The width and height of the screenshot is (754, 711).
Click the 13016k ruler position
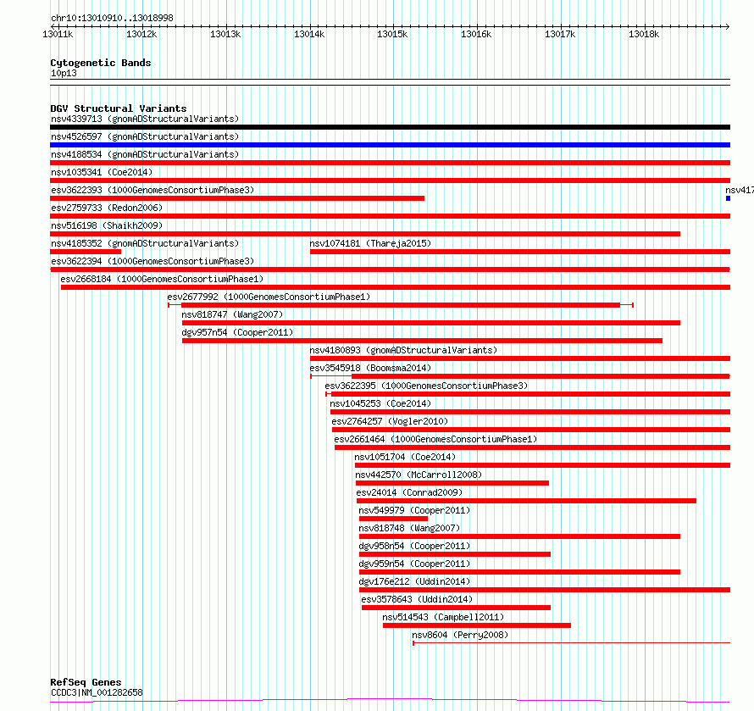click(476, 34)
